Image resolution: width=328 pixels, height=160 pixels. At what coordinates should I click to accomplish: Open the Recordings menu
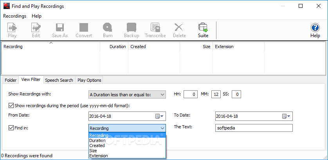coord(14,16)
